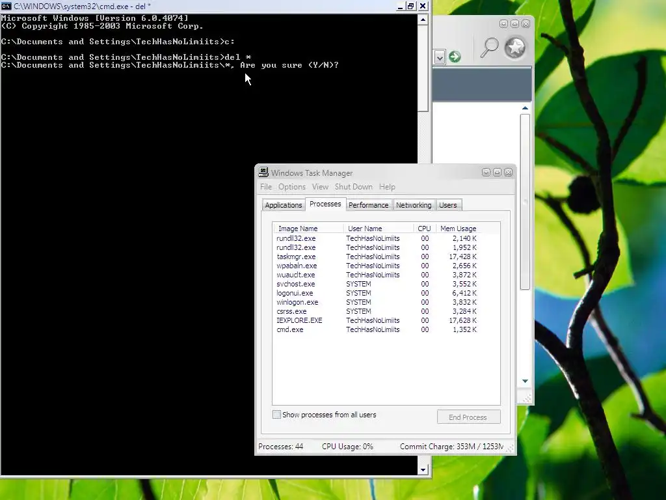Close the cmd.exe window
This screenshot has height=500, width=666.
tap(423, 6)
